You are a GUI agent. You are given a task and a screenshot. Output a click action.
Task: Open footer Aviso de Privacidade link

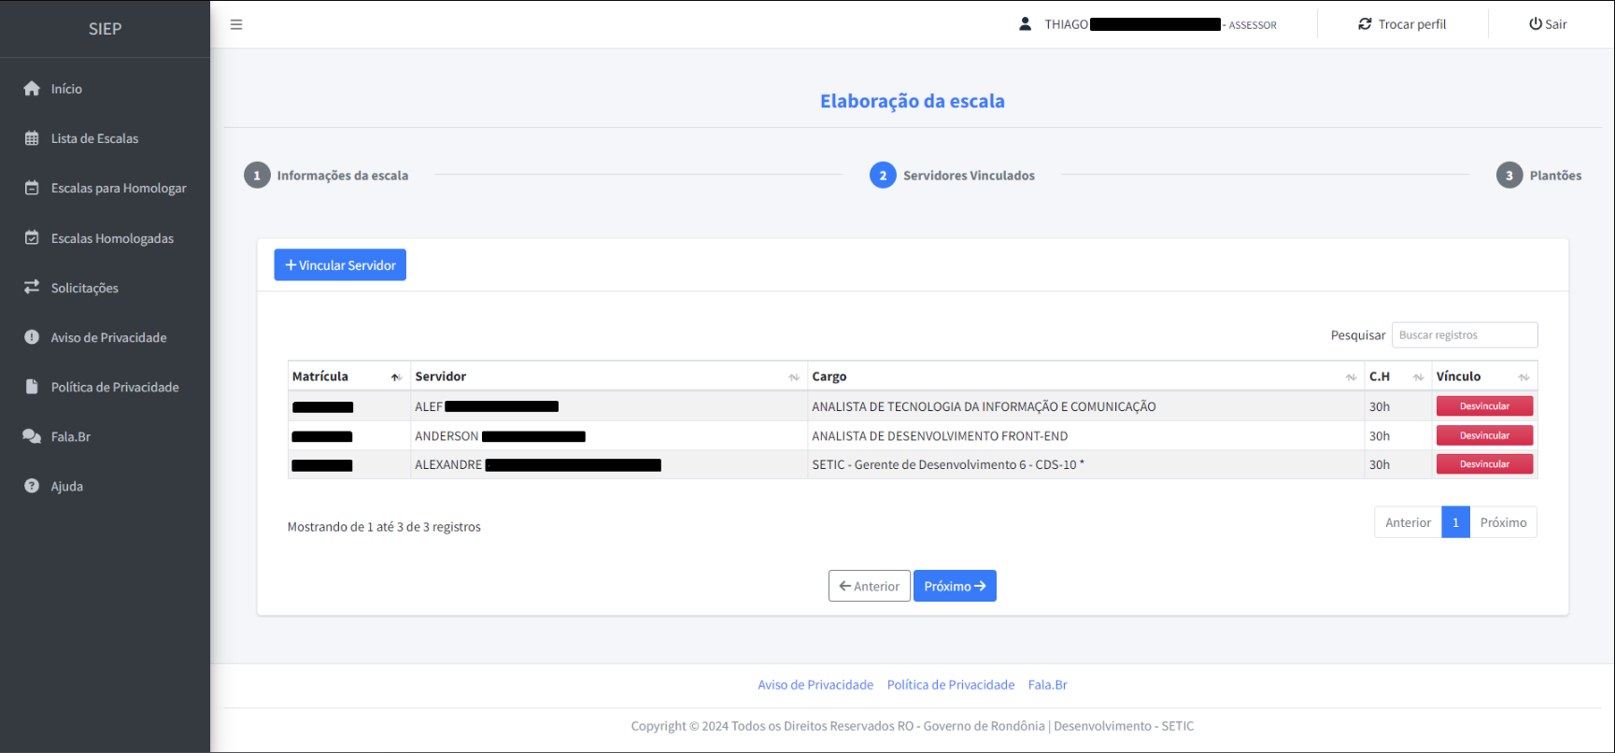point(815,685)
